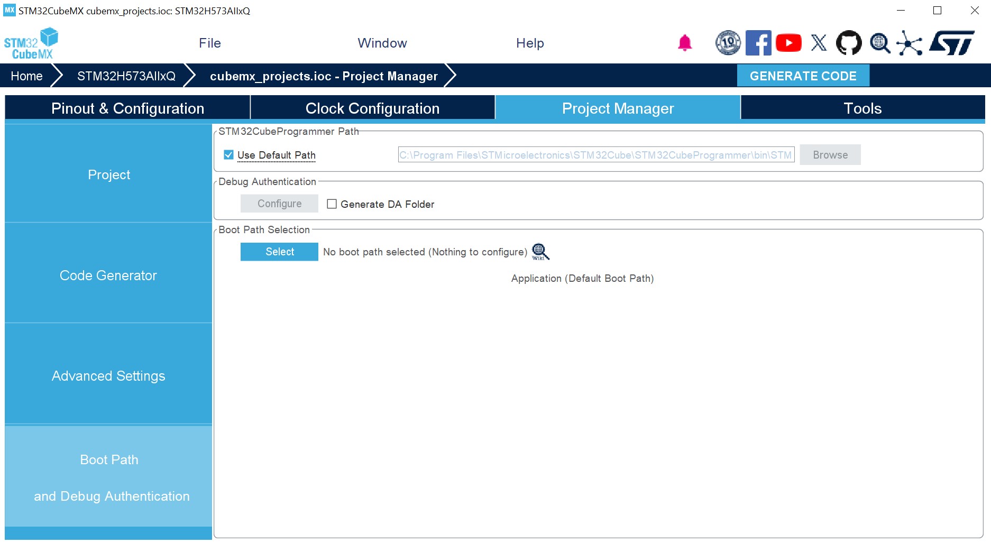This screenshot has height=543, width=991.
Task: Click the STM32H573AIIxQ breadcrumb
Action: 126,76
